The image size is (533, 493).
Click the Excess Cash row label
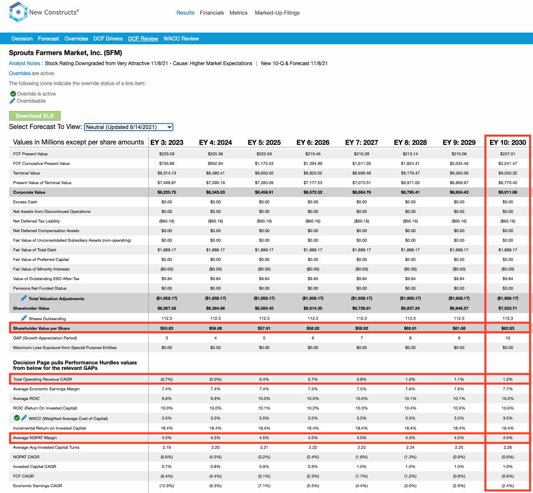[x=25, y=202]
